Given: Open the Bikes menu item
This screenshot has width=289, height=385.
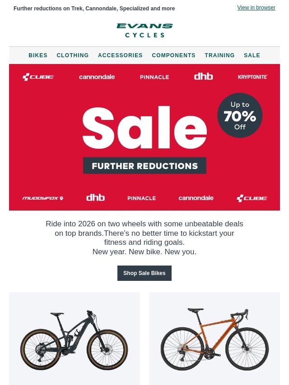Looking at the screenshot, I should point(38,55).
